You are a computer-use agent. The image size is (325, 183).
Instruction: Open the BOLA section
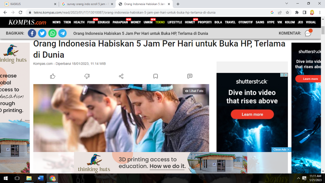tap(218, 22)
